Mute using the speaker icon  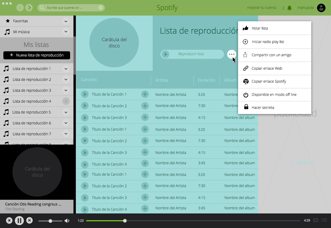[x=67, y=221]
